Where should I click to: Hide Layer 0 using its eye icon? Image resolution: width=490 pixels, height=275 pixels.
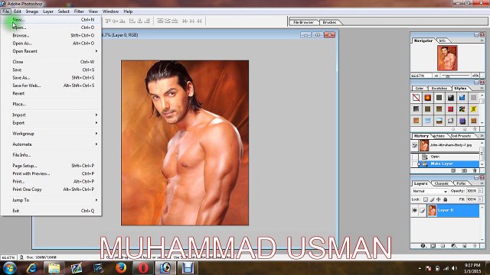(414, 211)
